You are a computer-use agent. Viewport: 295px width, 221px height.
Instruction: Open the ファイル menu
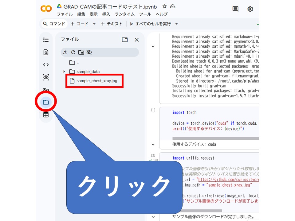pos(65,14)
